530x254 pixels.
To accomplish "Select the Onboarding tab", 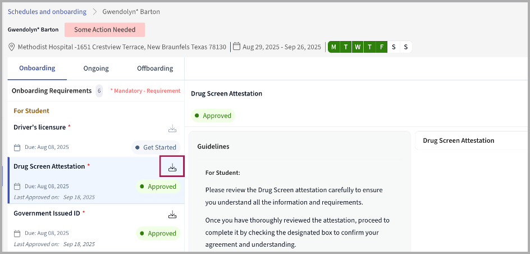I will click(37, 69).
